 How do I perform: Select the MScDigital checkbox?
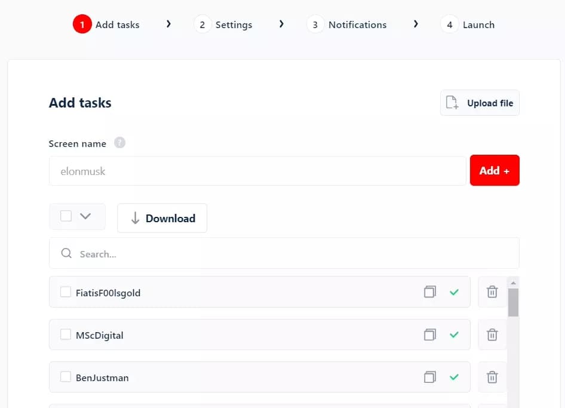point(66,335)
